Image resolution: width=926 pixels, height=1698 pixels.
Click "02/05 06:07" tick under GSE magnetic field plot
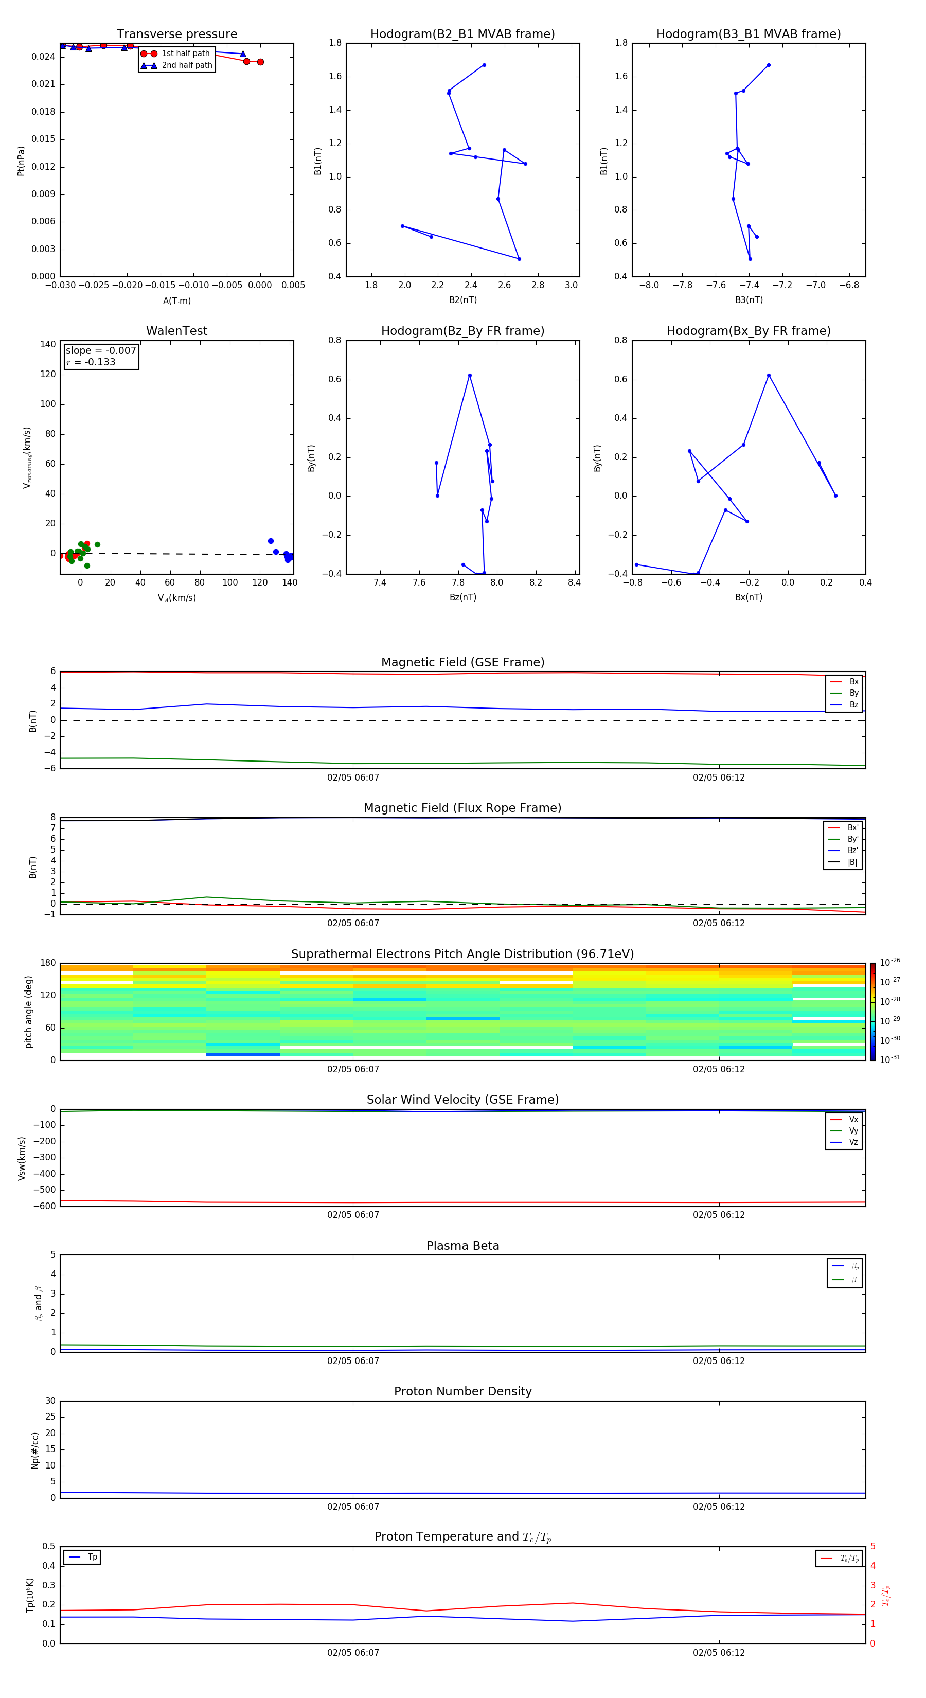[353, 778]
